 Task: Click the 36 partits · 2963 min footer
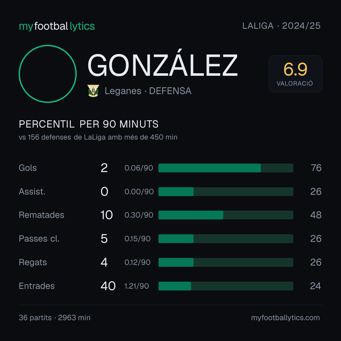(x=55, y=318)
